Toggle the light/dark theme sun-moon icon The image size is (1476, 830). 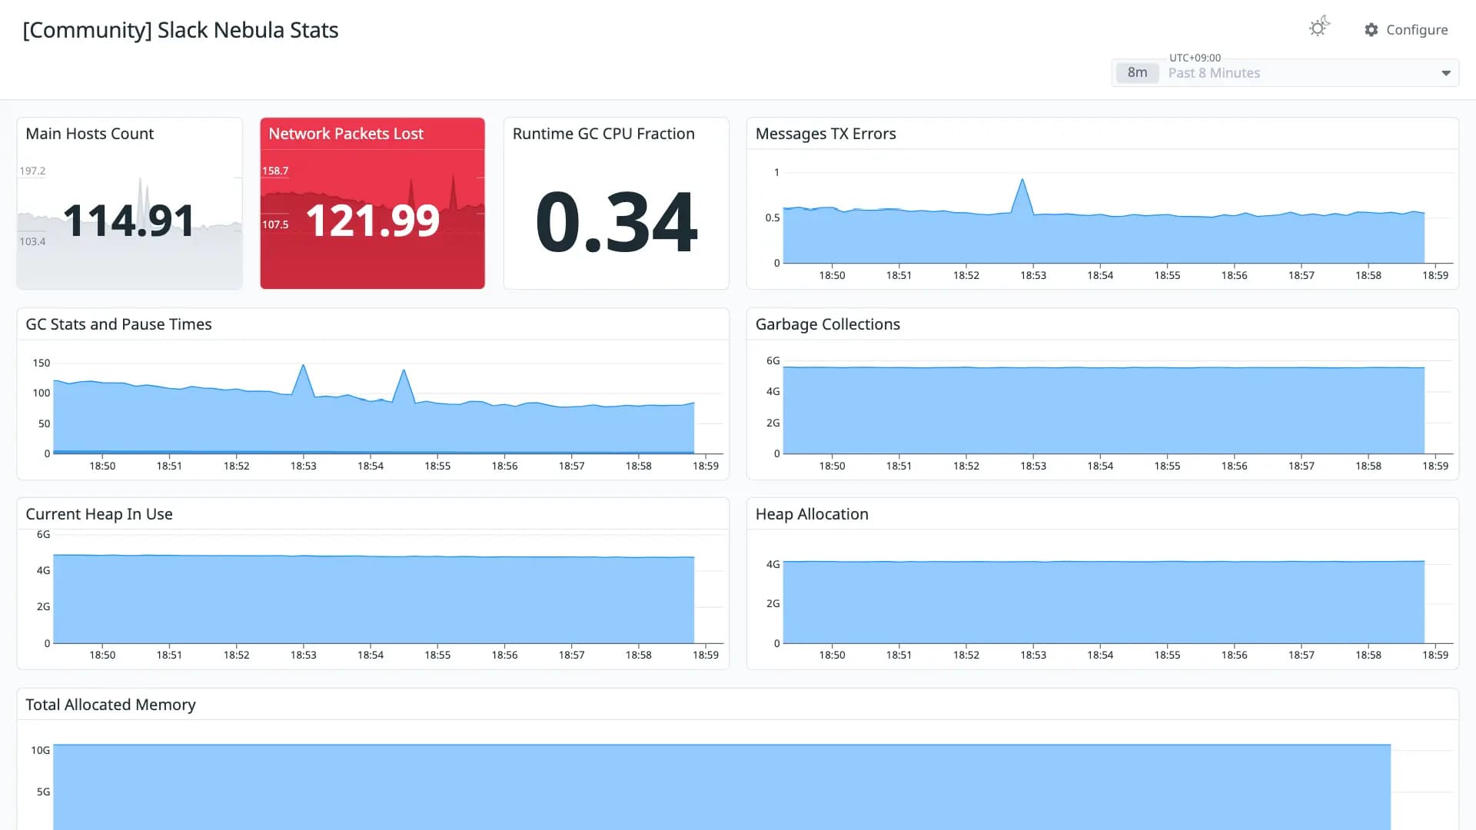[x=1319, y=27]
